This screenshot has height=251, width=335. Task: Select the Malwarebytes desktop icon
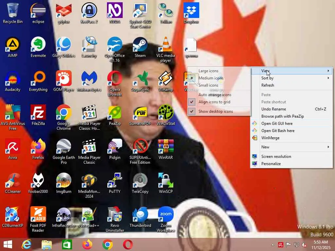[x=89, y=81]
